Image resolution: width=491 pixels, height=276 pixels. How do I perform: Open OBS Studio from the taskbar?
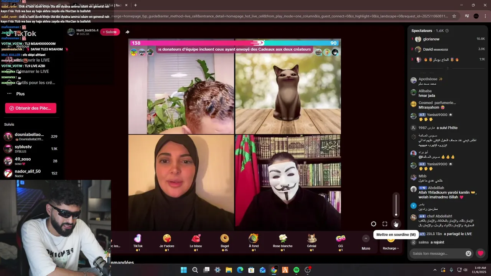coord(307,270)
